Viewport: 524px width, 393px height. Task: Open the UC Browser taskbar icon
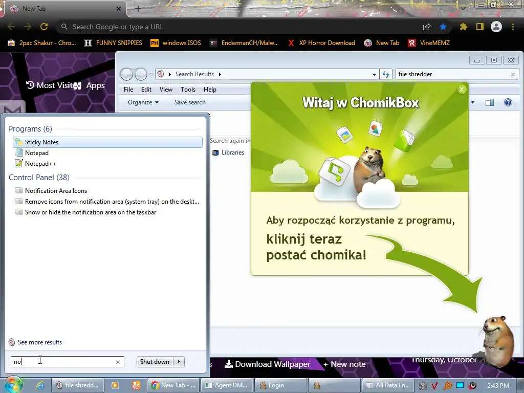[x=136, y=385]
